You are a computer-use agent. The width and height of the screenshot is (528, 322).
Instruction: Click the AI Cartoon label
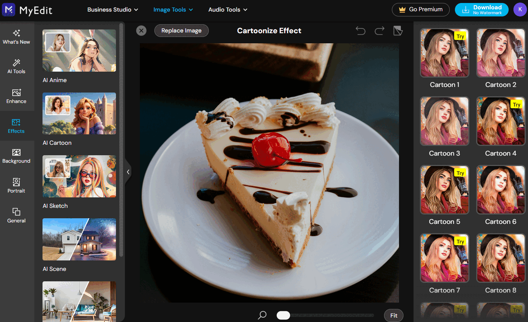[57, 143]
